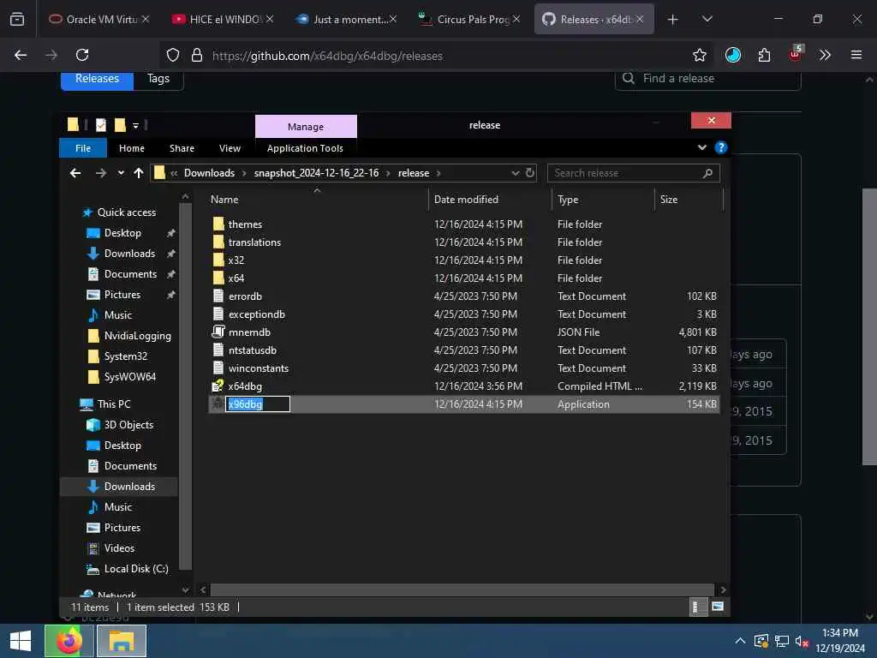Click the muted volume tray icon
Image resolution: width=877 pixels, height=658 pixels.
coord(802,641)
